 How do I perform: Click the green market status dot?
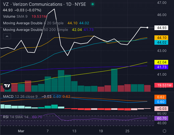[x=93, y=4]
